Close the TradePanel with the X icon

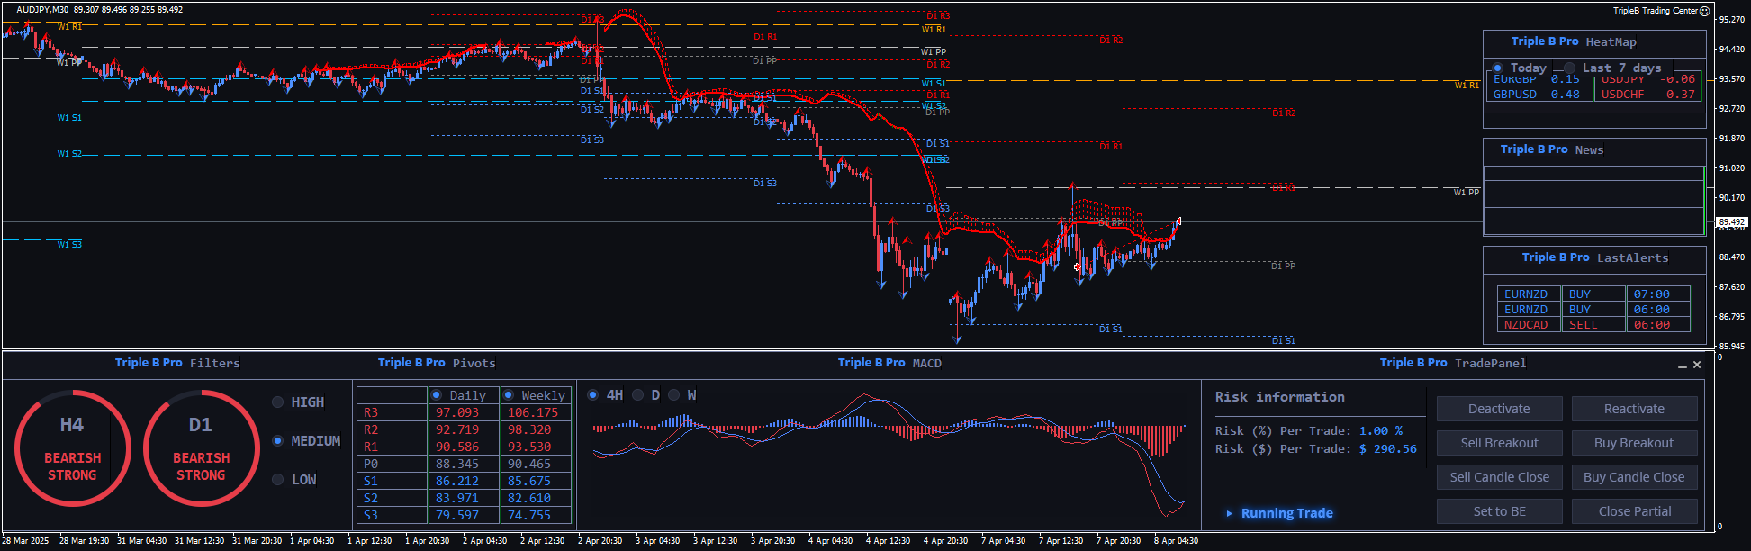[1697, 365]
